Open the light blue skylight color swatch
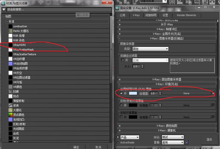The width and height of the screenshot is (220, 149). tap(133, 93)
